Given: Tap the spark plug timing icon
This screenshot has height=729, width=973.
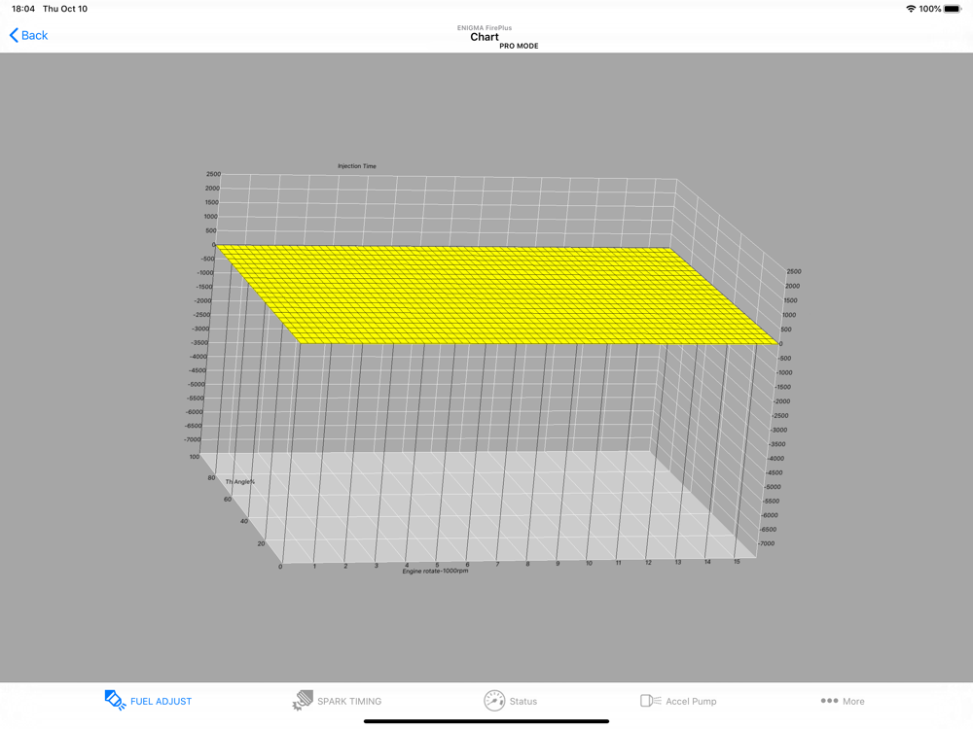Looking at the screenshot, I should click(303, 701).
